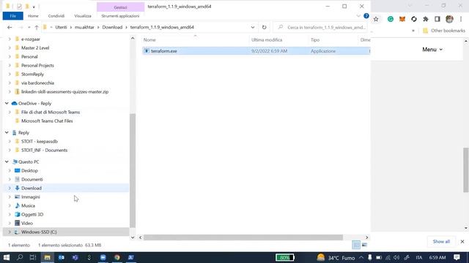Expand the Windows-SSD (C:) node
This screenshot has height=263, width=469.
10,232
